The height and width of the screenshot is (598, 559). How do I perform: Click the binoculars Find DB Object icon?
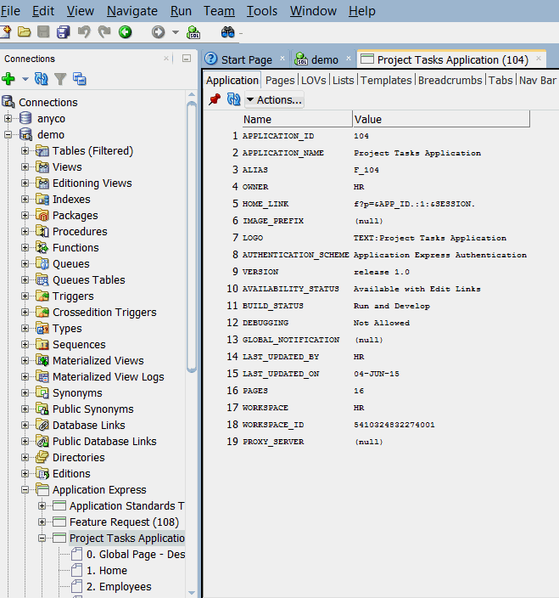click(x=227, y=32)
